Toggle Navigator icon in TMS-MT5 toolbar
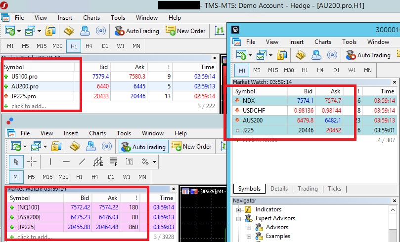This screenshot has height=242, width=400. [x=85, y=31]
